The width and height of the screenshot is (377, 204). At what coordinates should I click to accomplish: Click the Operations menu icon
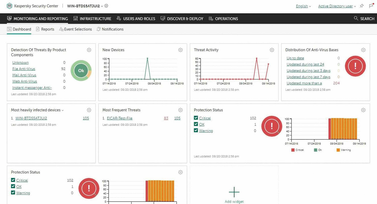pos(211,18)
